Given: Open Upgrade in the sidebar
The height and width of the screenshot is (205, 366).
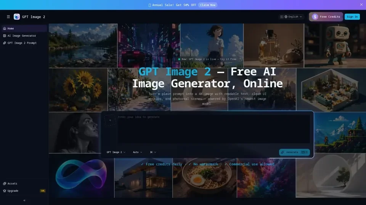Looking at the screenshot, I should (x=24, y=191).
